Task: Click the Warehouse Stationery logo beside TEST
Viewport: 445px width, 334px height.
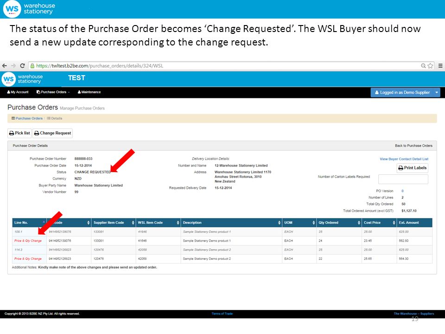Action: (x=22, y=79)
